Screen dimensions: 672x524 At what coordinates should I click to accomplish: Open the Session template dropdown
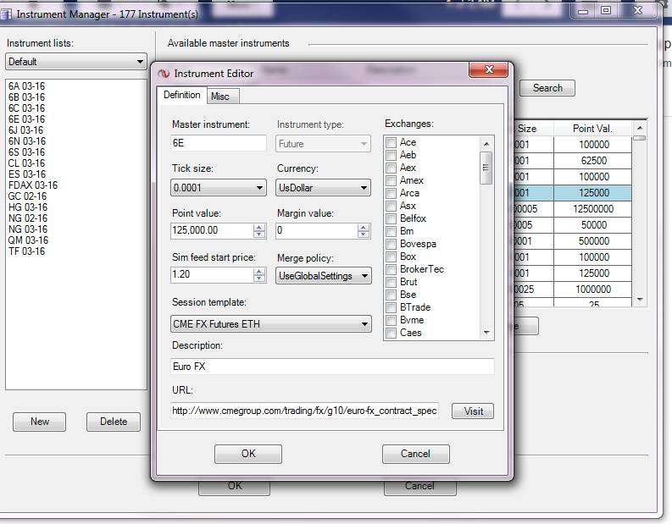(x=271, y=324)
